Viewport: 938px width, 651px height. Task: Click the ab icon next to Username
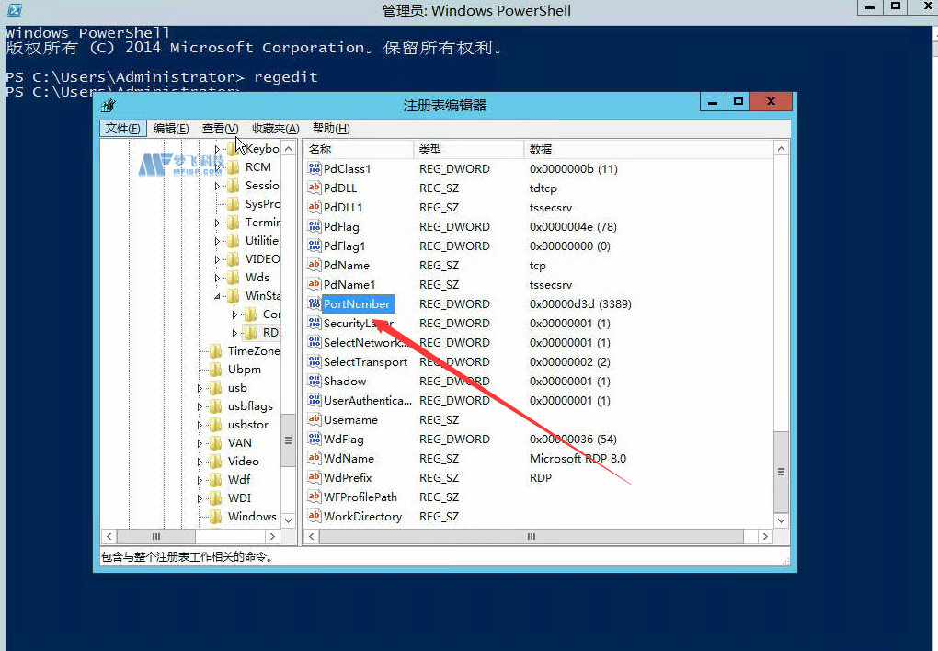point(314,419)
